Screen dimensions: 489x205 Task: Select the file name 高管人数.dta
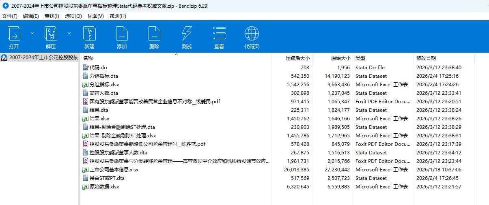(104, 93)
